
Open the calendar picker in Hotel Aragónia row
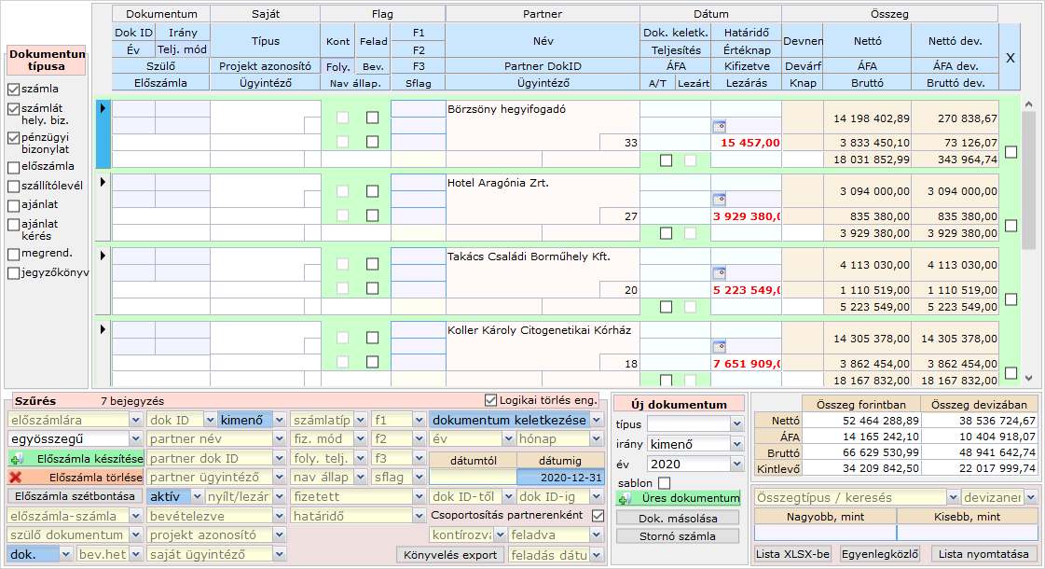point(719,200)
